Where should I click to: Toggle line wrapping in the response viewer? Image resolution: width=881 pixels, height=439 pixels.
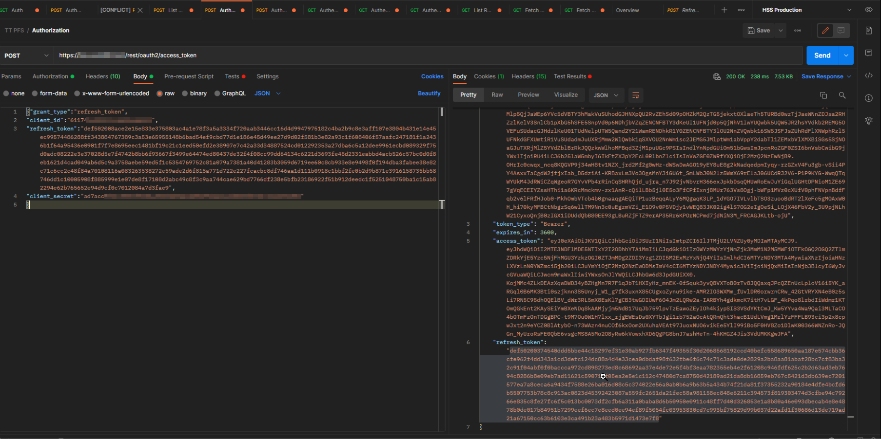(636, 95)
